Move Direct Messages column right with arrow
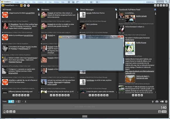The width and height of the screenshot is (170, 119). click(107, 95)
